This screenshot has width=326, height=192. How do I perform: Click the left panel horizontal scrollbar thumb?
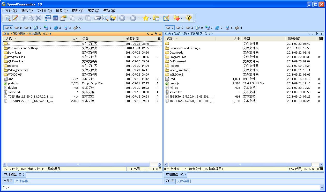[x=78, y=164]
